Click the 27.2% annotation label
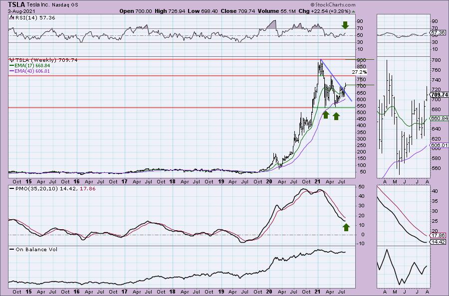449x296 pixels. (x=359, y=72)
